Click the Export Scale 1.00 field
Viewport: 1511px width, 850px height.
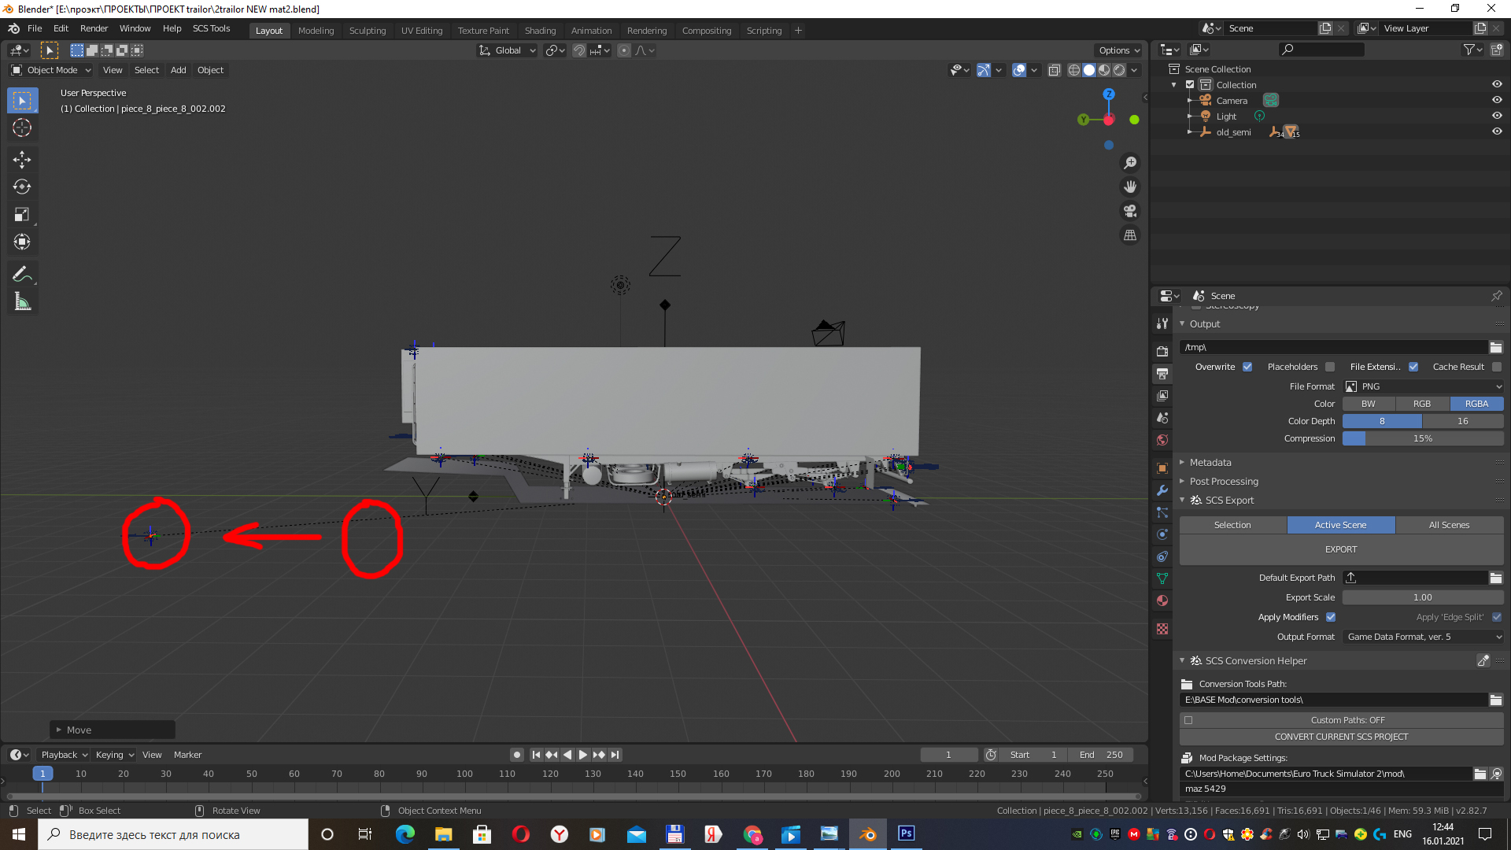(x=1423, y=597)
